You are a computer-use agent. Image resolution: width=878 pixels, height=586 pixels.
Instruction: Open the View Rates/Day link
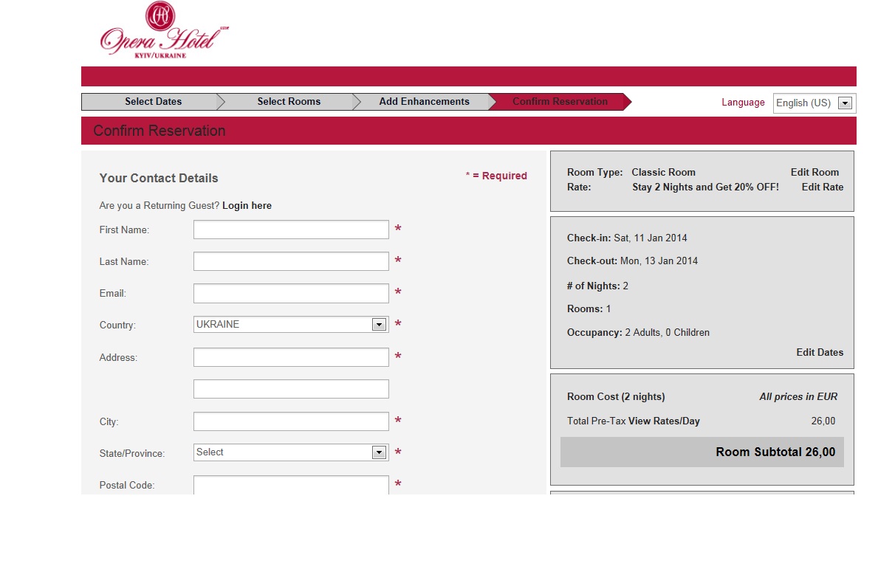[664, 421]
